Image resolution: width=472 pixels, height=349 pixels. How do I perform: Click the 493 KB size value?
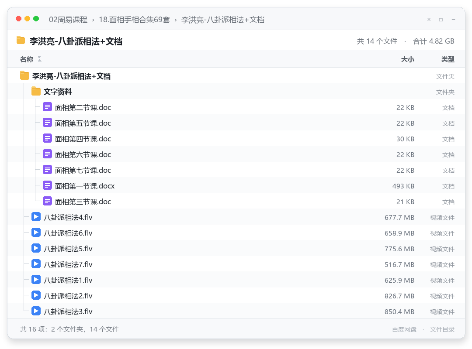pos(403,186)
